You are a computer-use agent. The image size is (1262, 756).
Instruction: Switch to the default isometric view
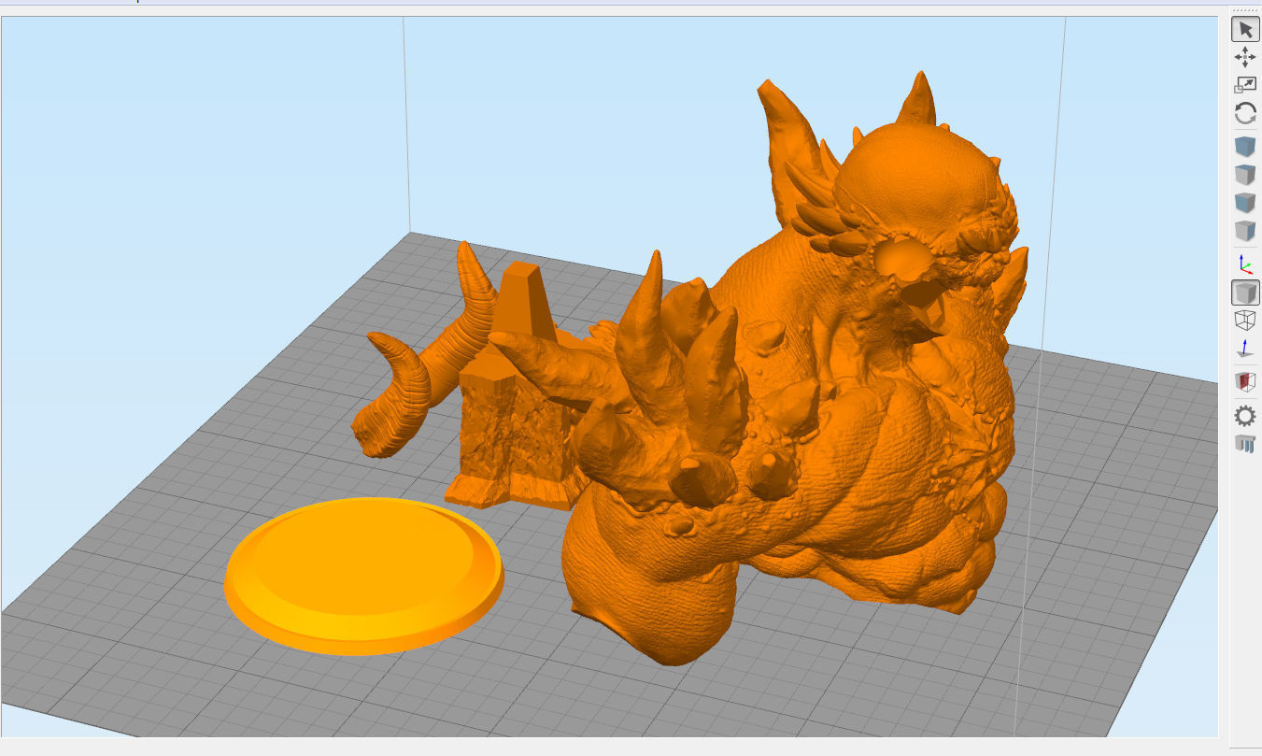[x=1245, y=145]
